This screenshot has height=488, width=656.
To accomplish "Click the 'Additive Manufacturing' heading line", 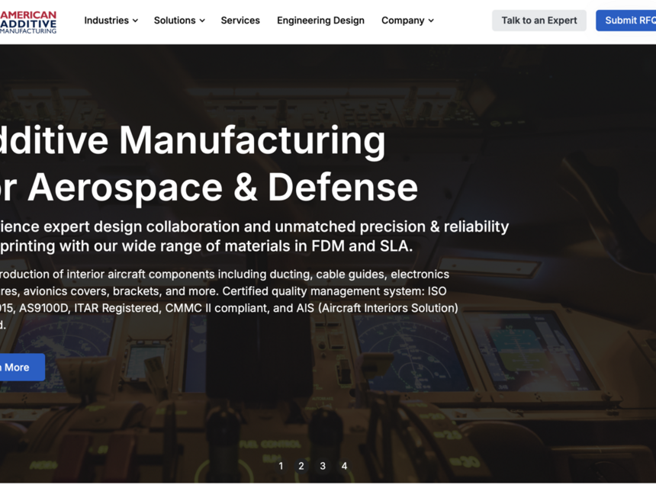I will tap(192, 140).
